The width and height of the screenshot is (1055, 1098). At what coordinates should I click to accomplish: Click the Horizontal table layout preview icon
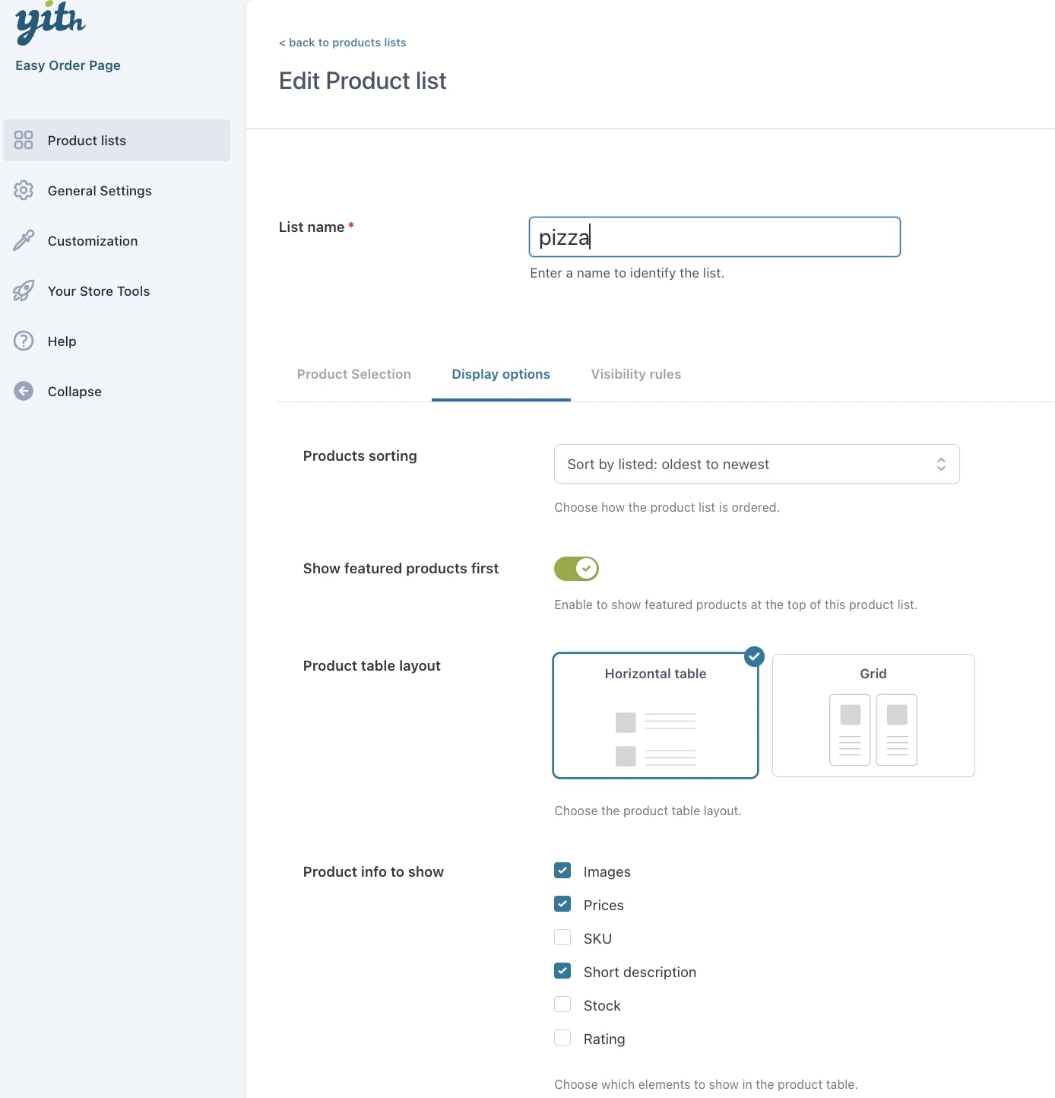655,739
